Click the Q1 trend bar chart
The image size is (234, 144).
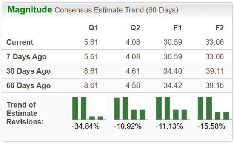click(x=89, y=108)
